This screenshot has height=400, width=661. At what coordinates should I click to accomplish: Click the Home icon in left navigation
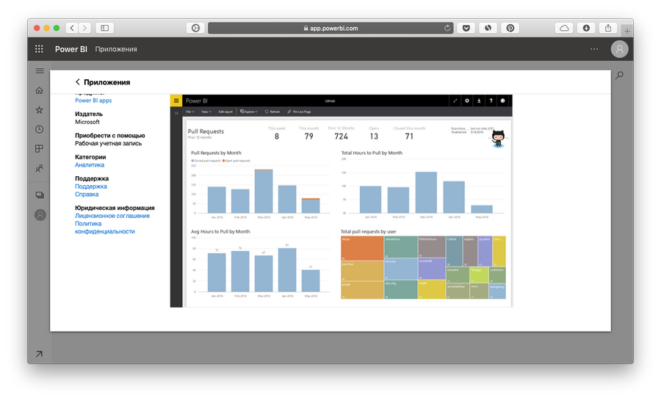pos(40,90)
